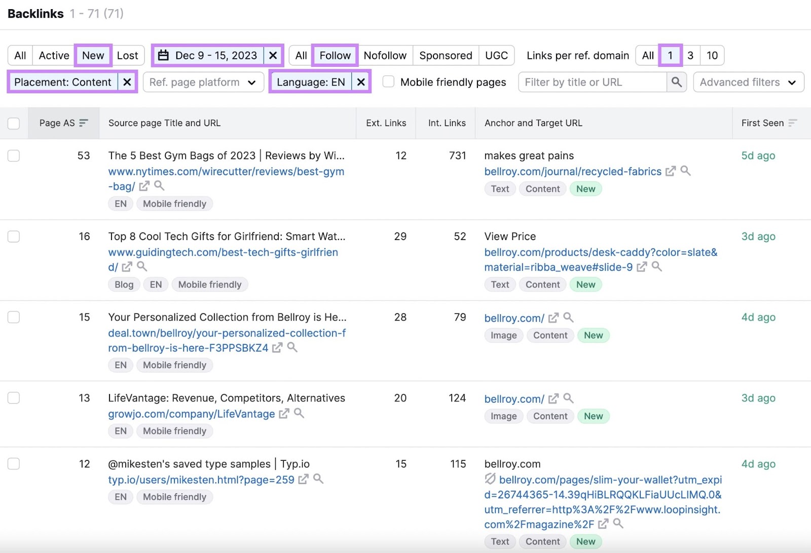Check the row for The 5 Best Gym Bags
The image size is (811, 553).
[14, 155]
